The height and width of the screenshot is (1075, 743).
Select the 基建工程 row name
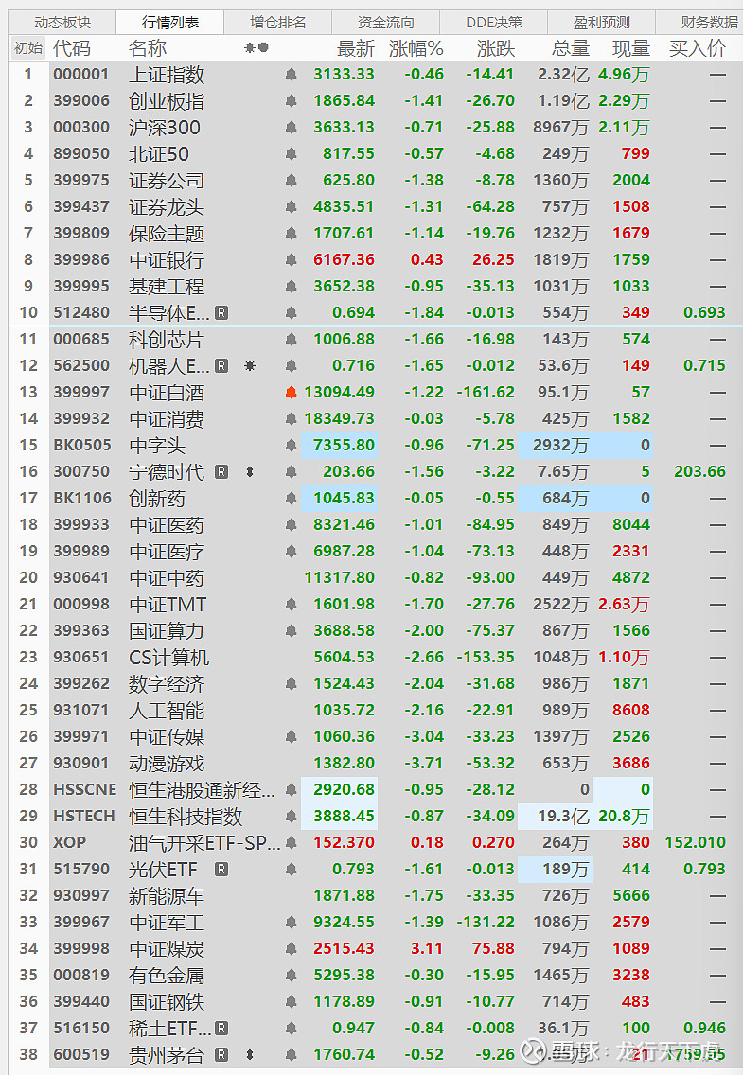click(x=167, y=287)
